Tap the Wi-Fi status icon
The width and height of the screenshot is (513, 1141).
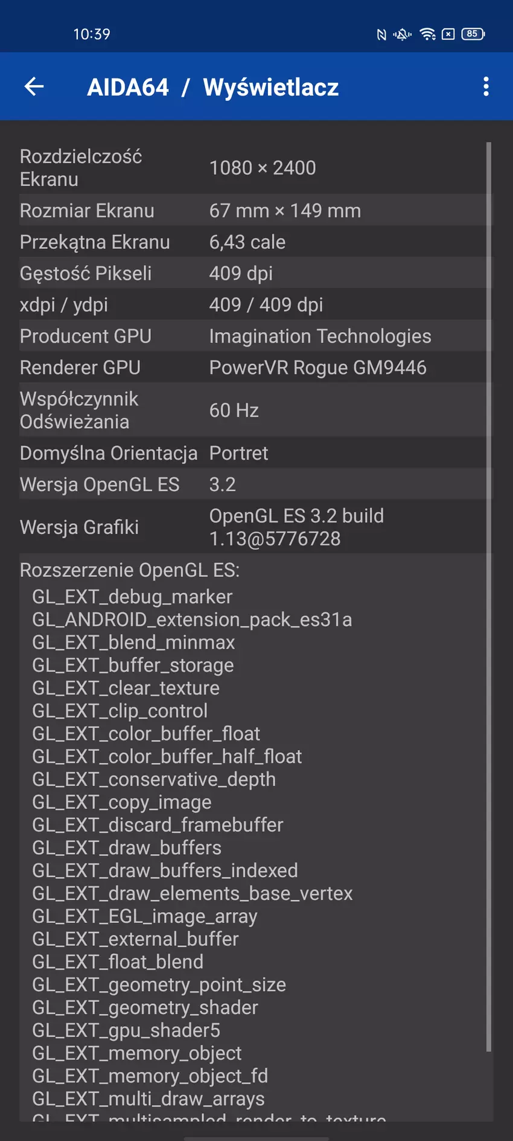coord(427,34)
